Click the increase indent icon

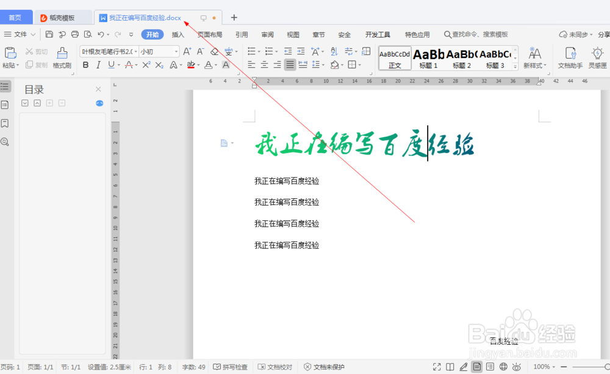click(301, 51)
